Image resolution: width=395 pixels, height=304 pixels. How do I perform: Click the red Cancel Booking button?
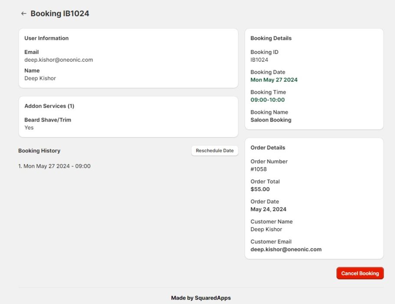coord(360,273)
